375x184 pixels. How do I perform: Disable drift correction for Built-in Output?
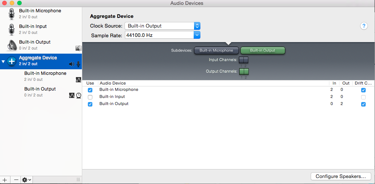[x=363, y=104]
